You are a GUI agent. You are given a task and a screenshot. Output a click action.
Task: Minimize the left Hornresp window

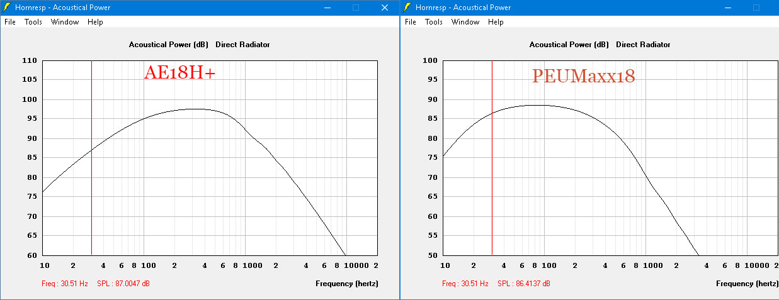tap(327, 8)
